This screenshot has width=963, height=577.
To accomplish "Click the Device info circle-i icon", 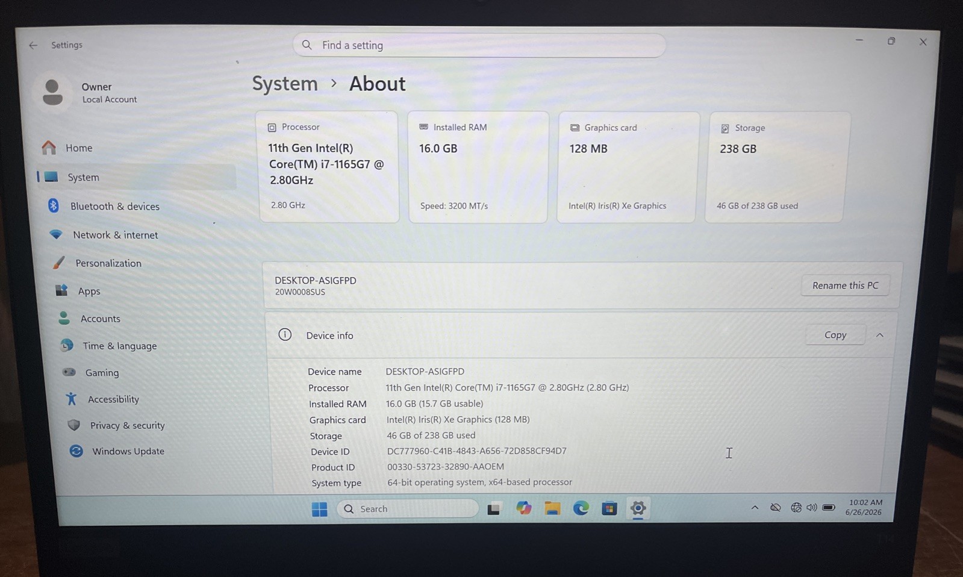I will coord(285,335).
